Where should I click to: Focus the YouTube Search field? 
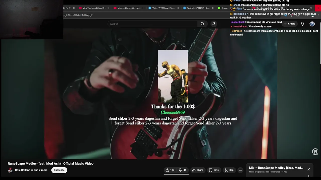click(152, 24)
